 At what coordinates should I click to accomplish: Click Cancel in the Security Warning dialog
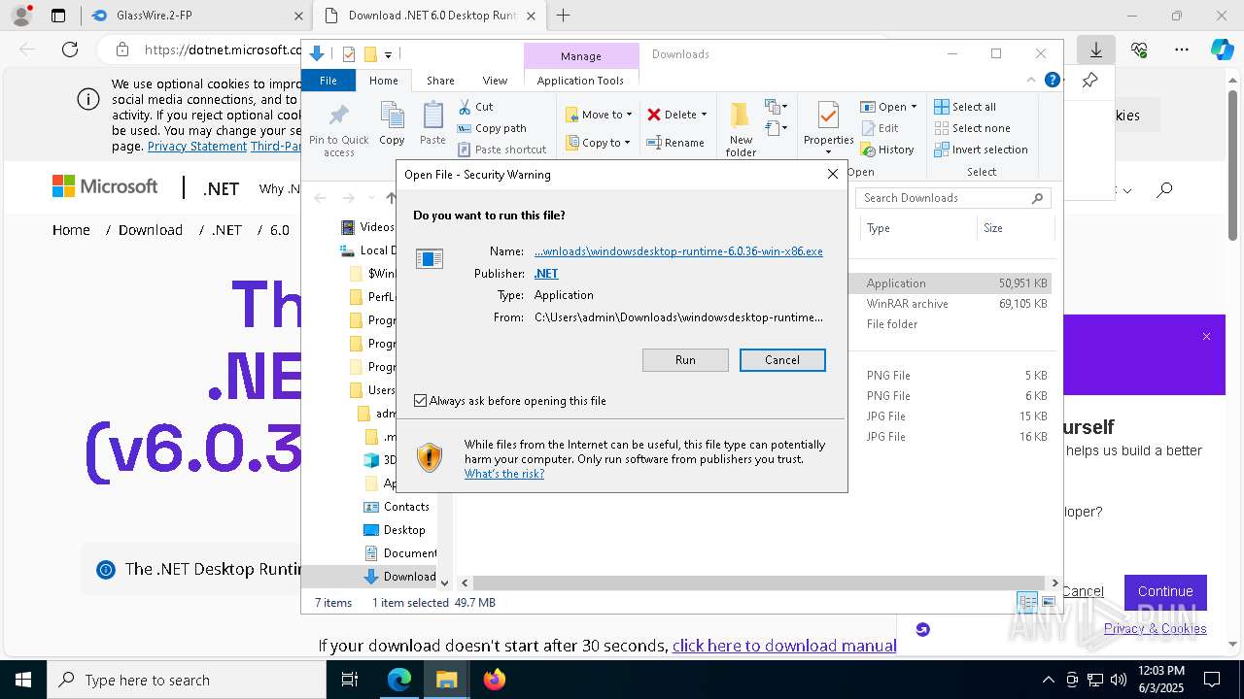point(782,360)
